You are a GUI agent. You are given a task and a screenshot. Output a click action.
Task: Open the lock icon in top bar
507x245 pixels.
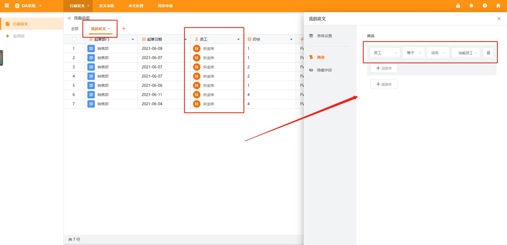[x=458, y=6]
